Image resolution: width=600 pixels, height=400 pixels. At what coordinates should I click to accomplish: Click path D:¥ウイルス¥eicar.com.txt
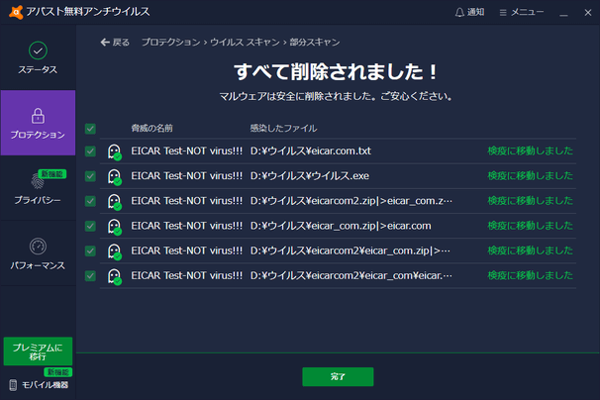tap(311, 151)
